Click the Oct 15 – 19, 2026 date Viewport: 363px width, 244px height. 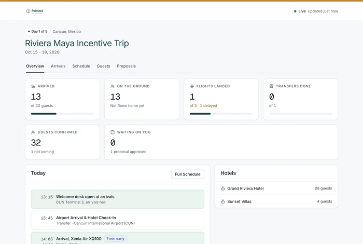[x=42, y=52]
